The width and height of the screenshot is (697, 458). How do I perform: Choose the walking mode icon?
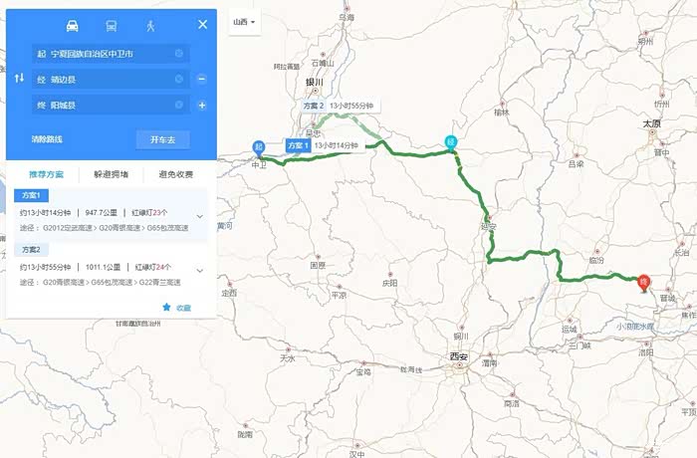pos(150,26)
